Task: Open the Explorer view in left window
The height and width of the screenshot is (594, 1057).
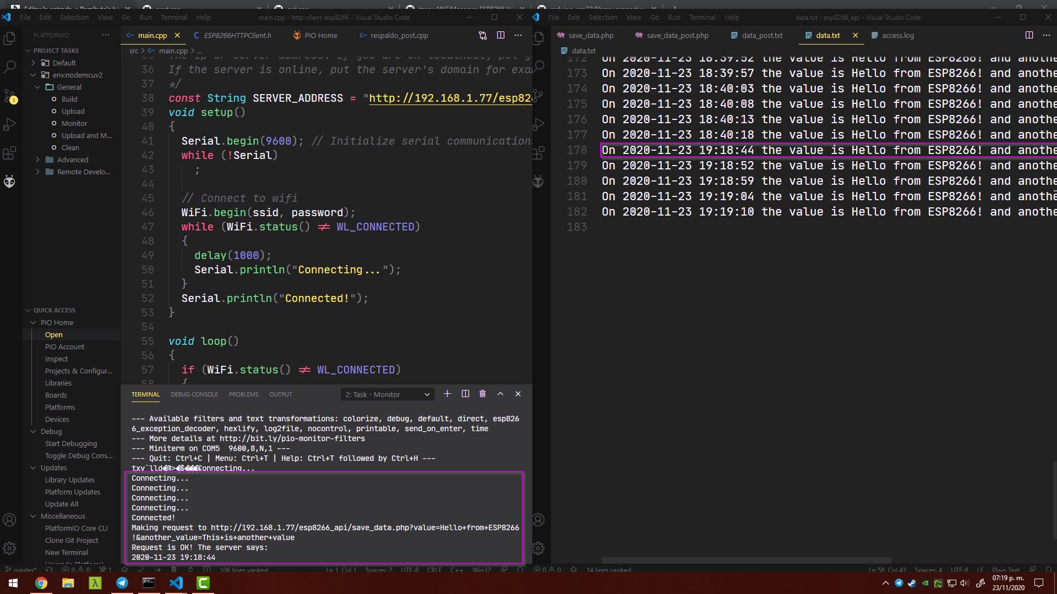Action: click(9, 38)
